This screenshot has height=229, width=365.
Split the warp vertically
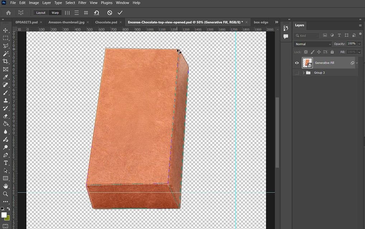67,13
